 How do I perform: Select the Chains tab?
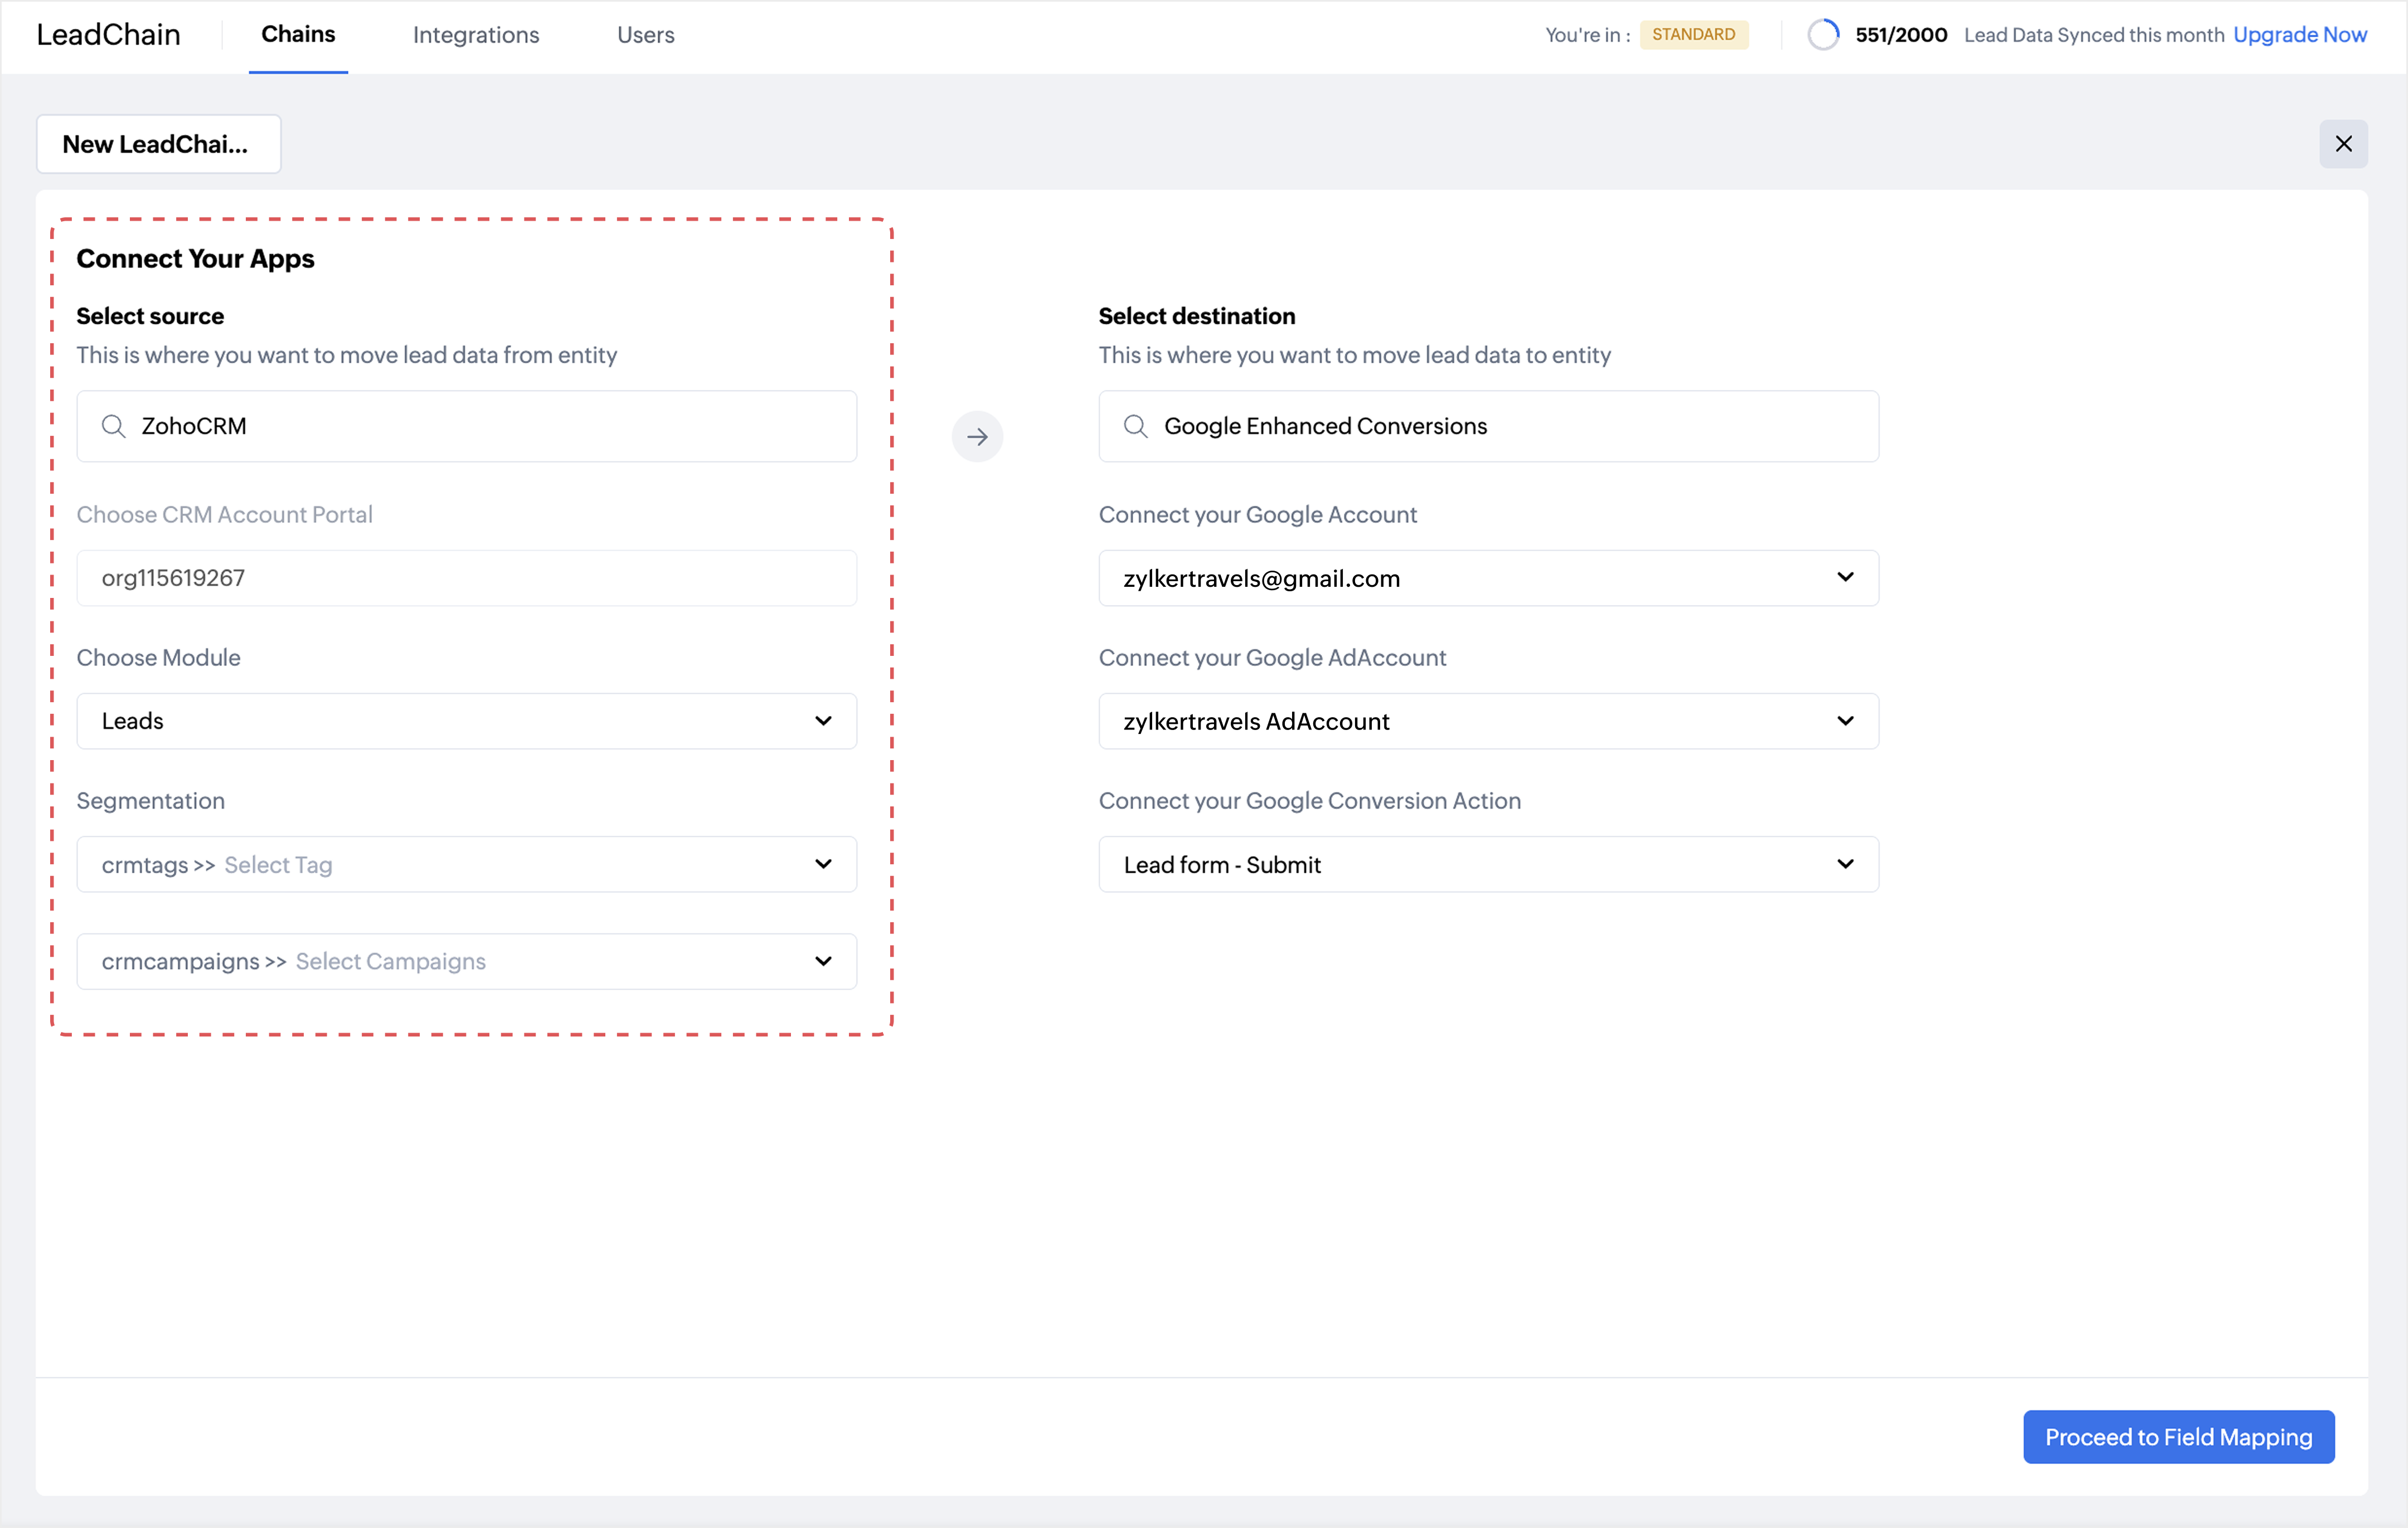298,35
